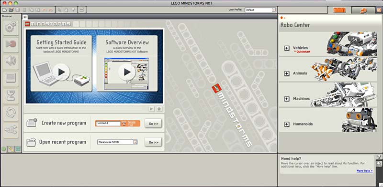Viewport: 383px width, 187px height.
Task: Click Go >> next to Create new program
Action: coord(153,124)
